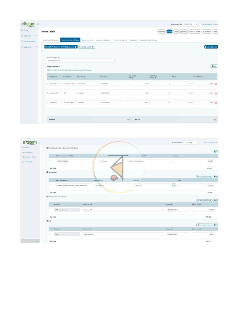Click Import from Income in the DPS section
This screenshot has width=237, height=335.
coord(204,225)
